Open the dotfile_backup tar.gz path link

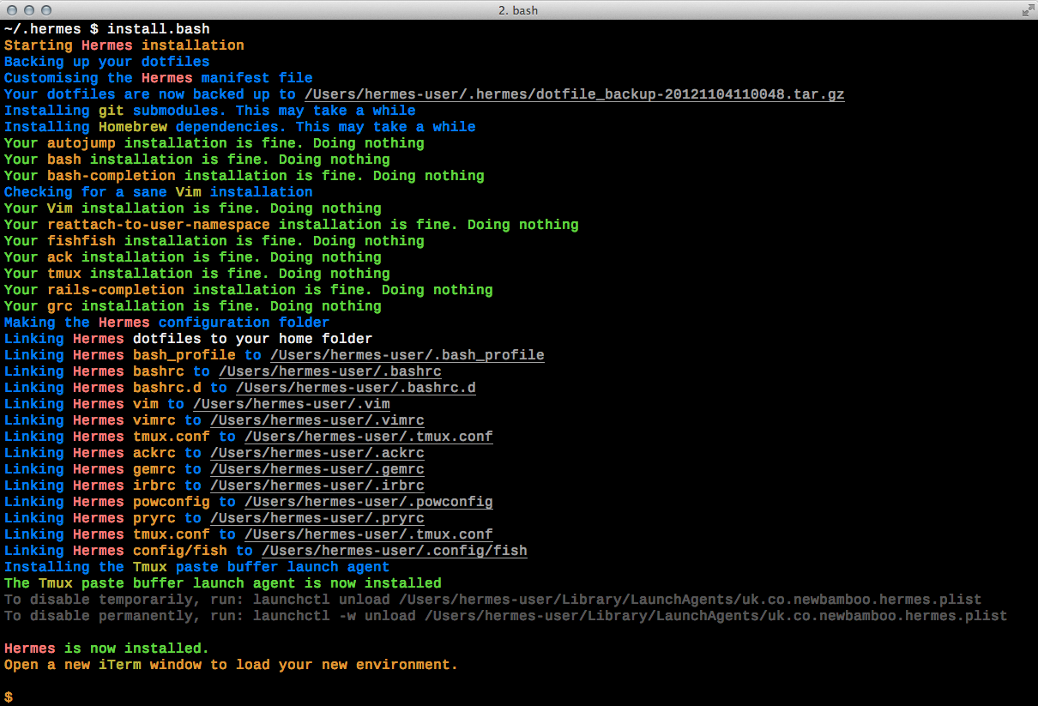tap(575, 94)
